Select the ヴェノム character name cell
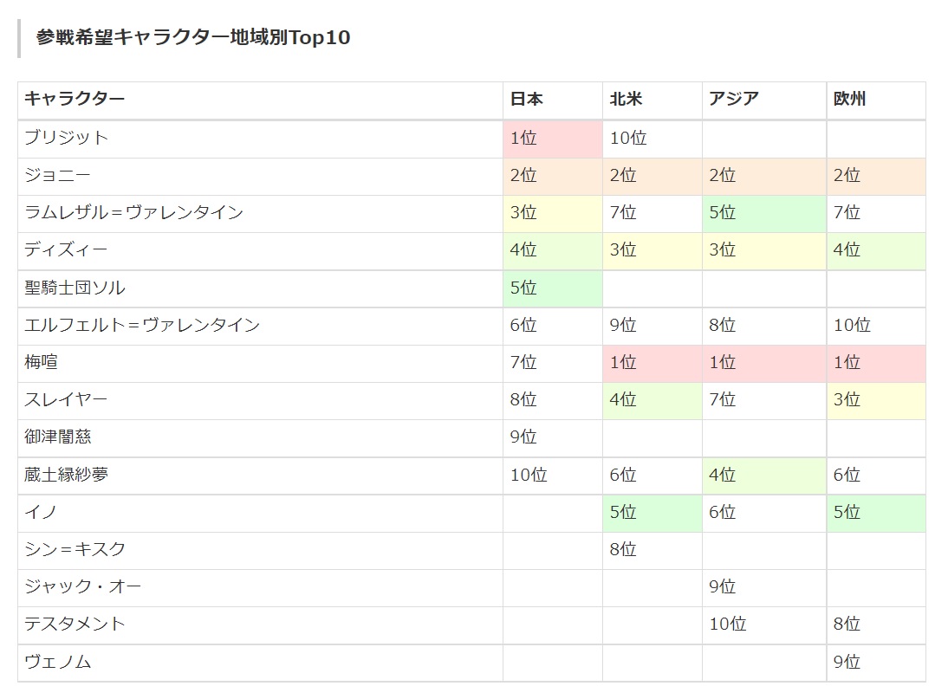The width and height of the screenshot is (935, 699). (57, 663)
